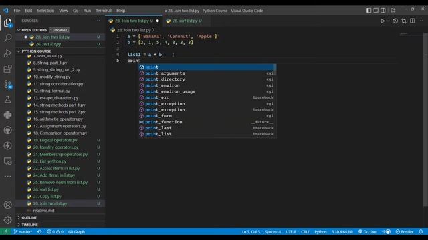428x240 pixels.
Task: Open run options dropdown arrow
Action: 388,21
